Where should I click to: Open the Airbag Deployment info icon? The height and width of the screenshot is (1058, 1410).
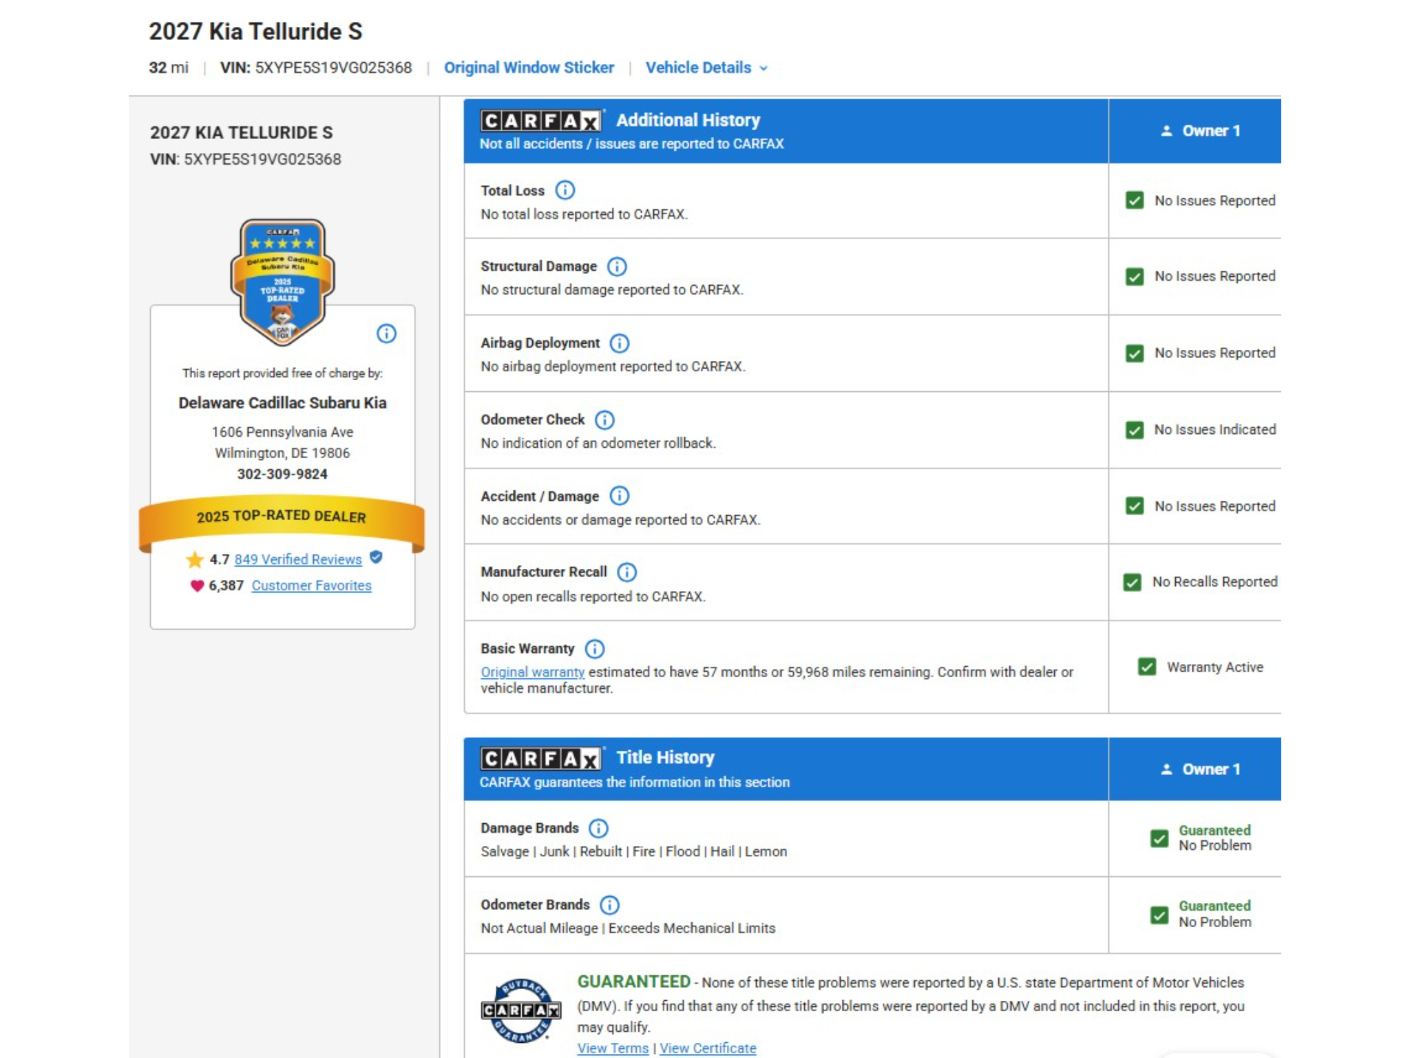pyautogui.click(x=620, y=343)
